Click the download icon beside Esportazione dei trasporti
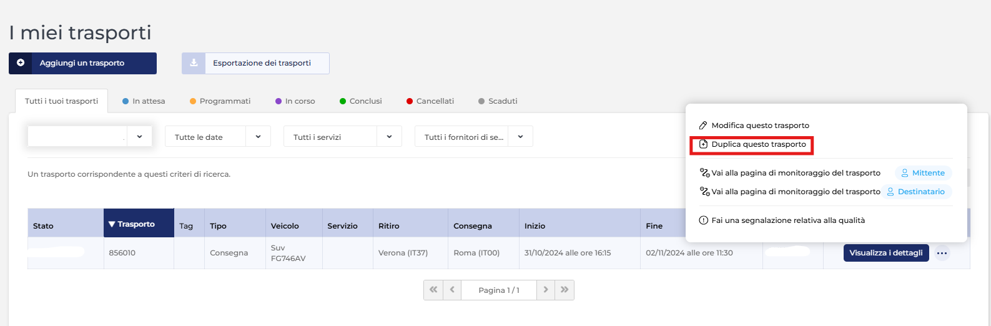The image size is (991, 326). [x=194, y=63]
